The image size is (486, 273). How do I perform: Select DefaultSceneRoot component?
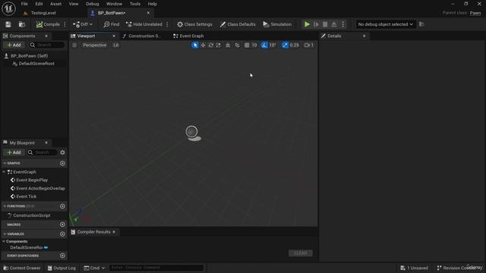tap(36, 64)
